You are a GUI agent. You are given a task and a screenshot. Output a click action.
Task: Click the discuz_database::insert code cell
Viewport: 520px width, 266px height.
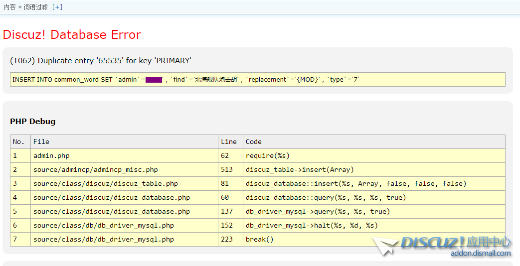click(374, 183)
